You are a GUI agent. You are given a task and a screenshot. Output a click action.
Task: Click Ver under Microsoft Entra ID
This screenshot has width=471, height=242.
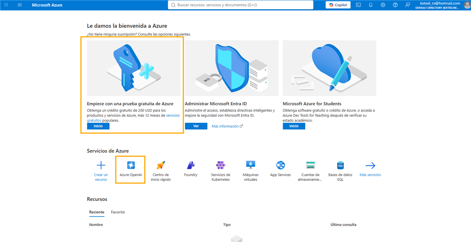196,126
